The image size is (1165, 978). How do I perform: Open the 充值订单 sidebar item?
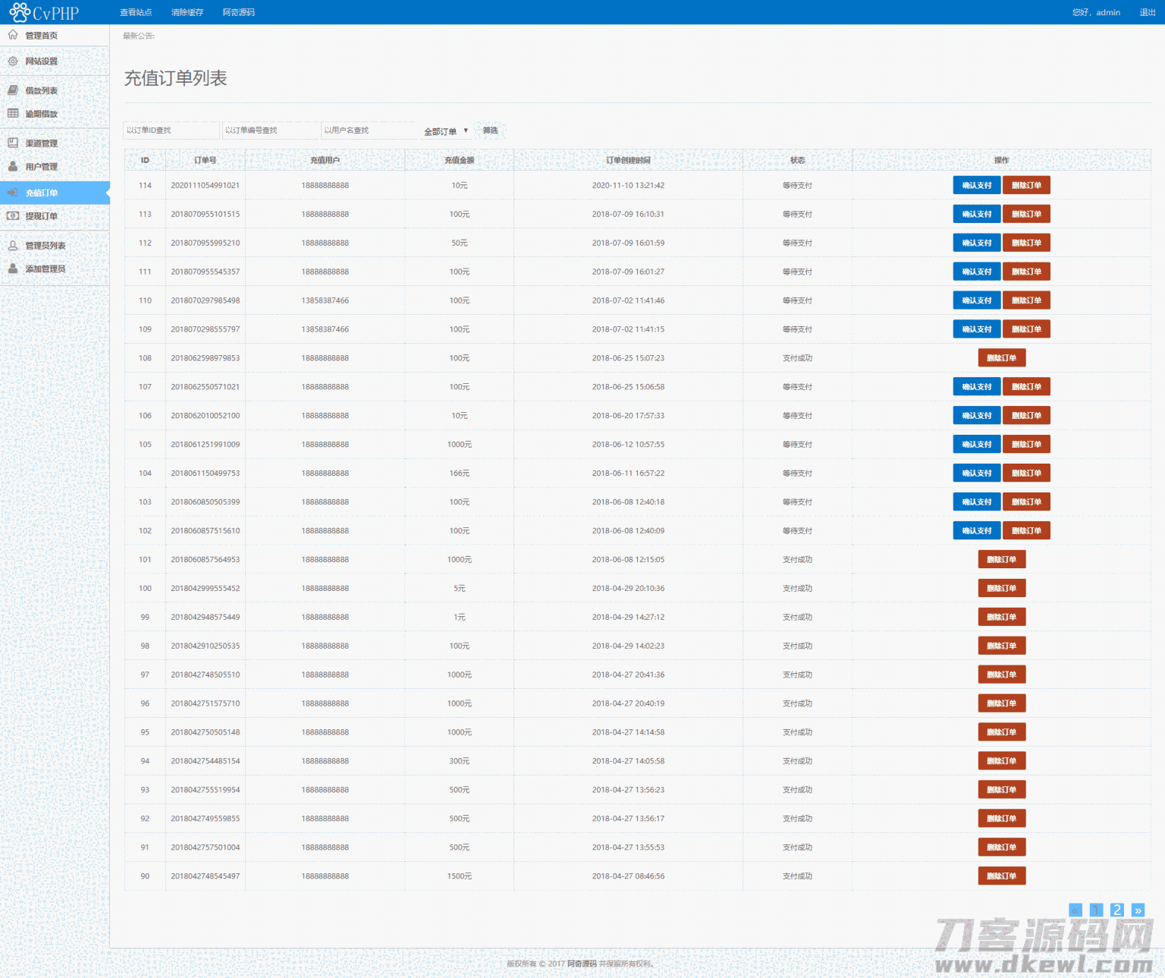click(x=42, y=193)
